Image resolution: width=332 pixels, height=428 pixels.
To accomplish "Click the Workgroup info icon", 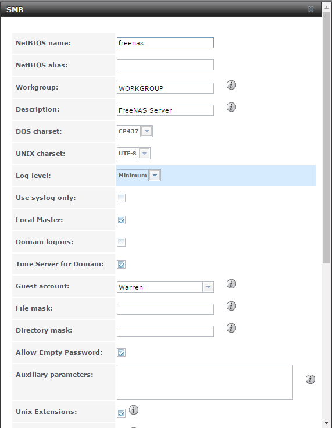I will [231, 85].
